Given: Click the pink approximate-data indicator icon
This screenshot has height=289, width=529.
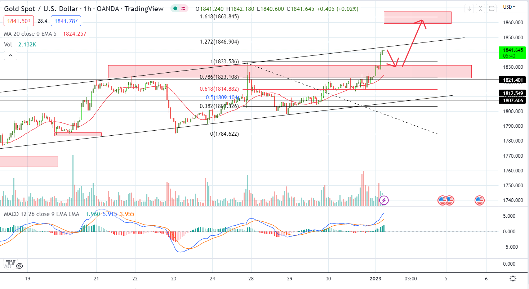Looking at the screenshot, I should coord(183,9).
